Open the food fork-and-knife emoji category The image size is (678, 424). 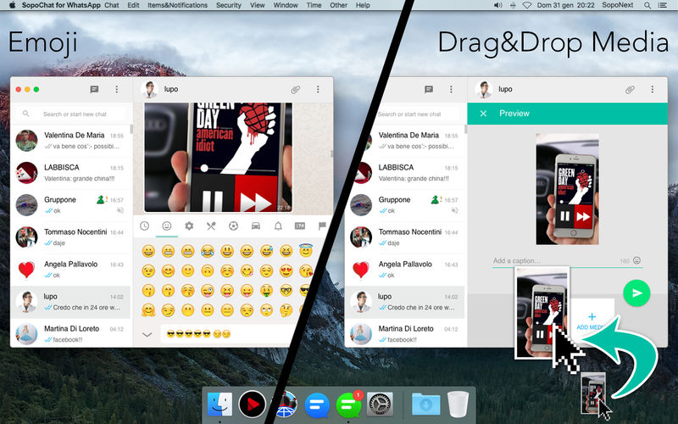[211, 226]
